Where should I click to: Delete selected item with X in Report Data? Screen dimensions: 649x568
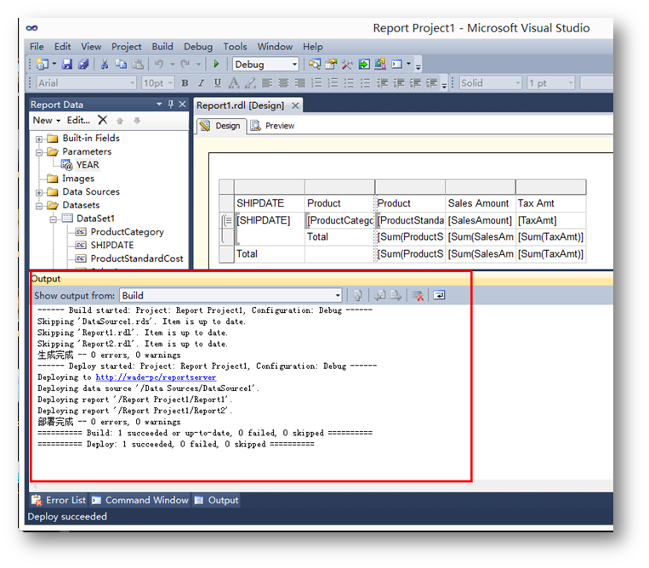103,120
